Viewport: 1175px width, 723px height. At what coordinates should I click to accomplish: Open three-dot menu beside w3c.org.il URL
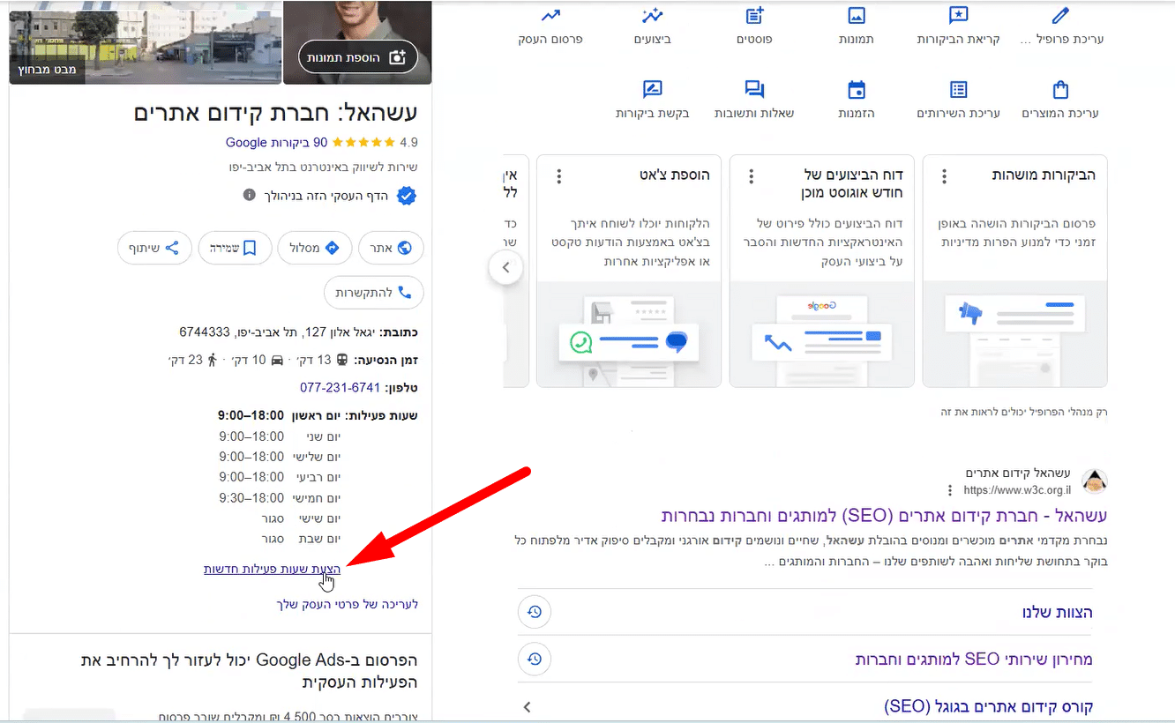coord(950,490)
